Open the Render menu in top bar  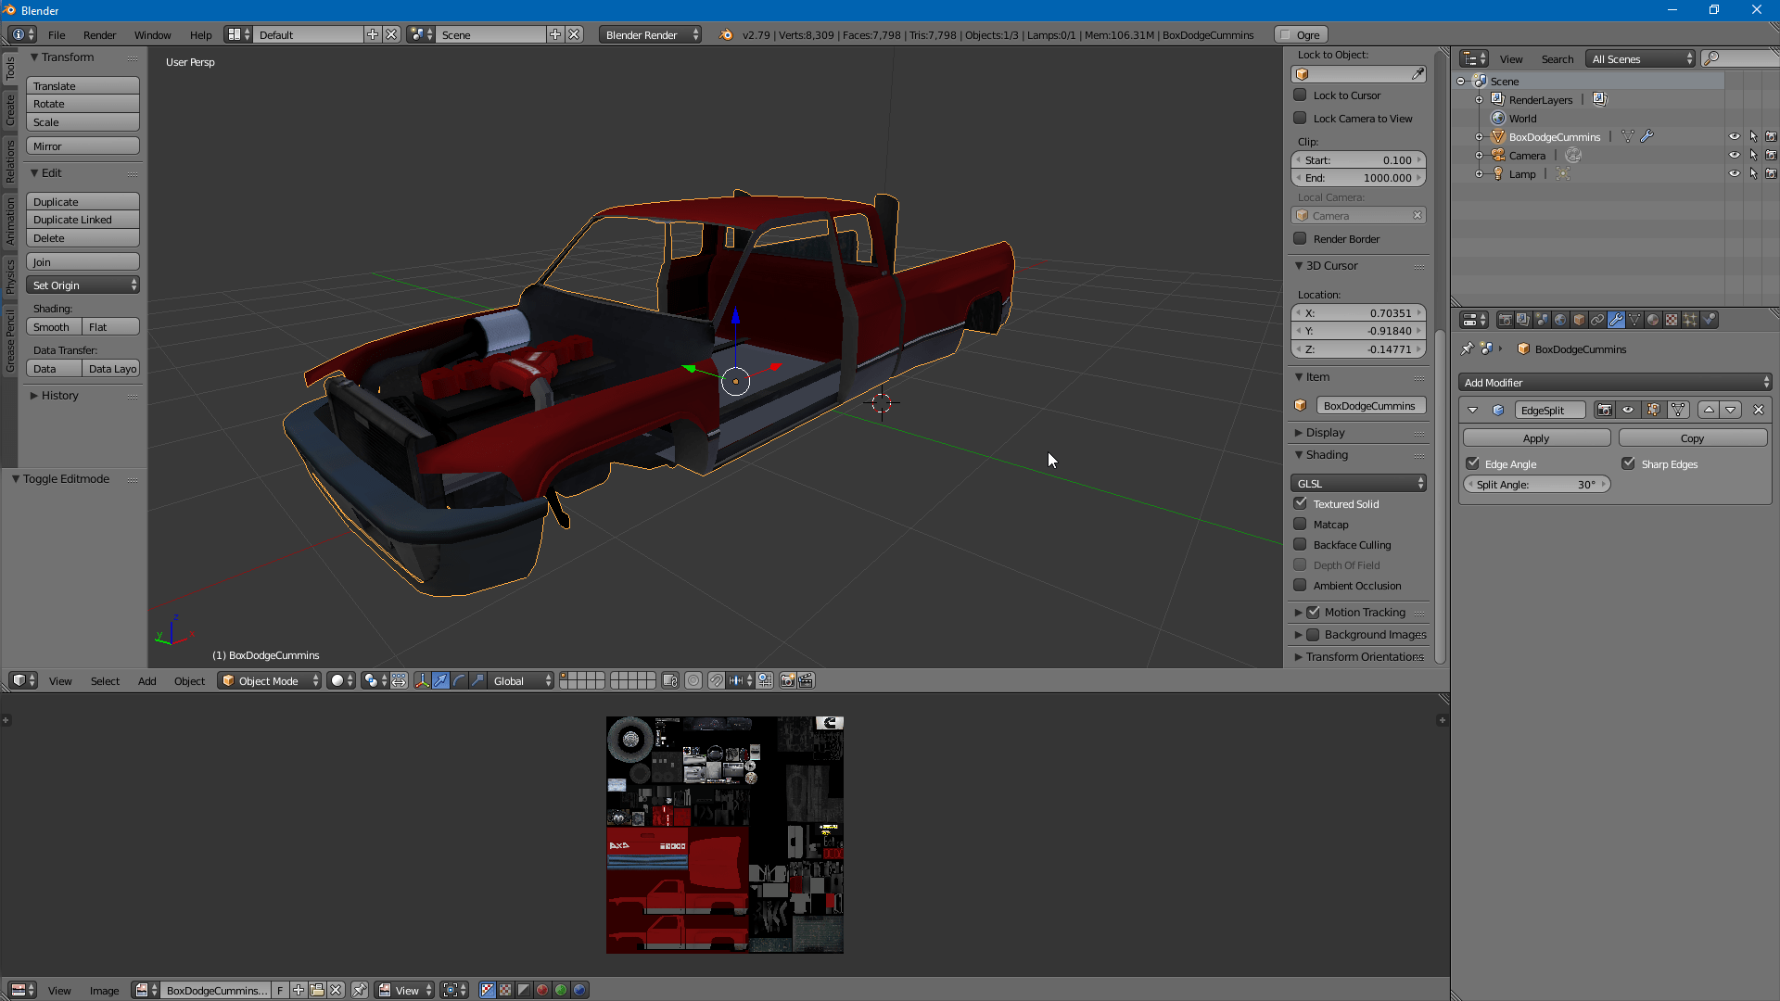(x=99, y=35)
